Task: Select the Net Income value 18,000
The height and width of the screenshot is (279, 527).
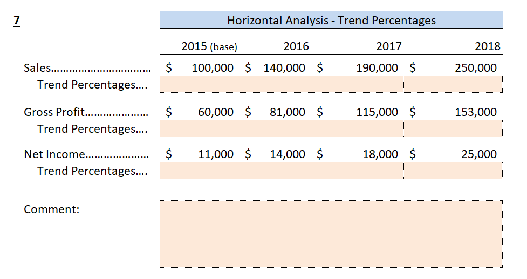Action: pyautogui.click(x=380, y=154)
